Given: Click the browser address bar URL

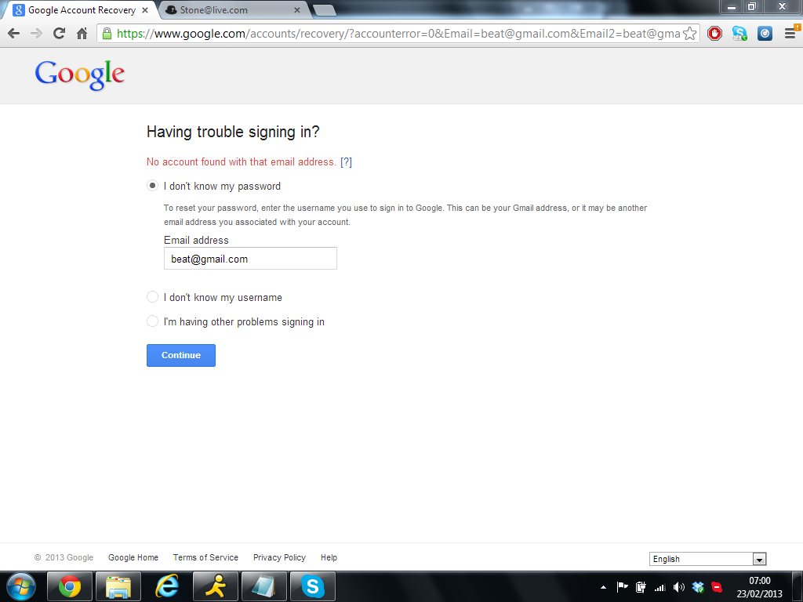Looking at the screenshot, I should tap(398, 34).
